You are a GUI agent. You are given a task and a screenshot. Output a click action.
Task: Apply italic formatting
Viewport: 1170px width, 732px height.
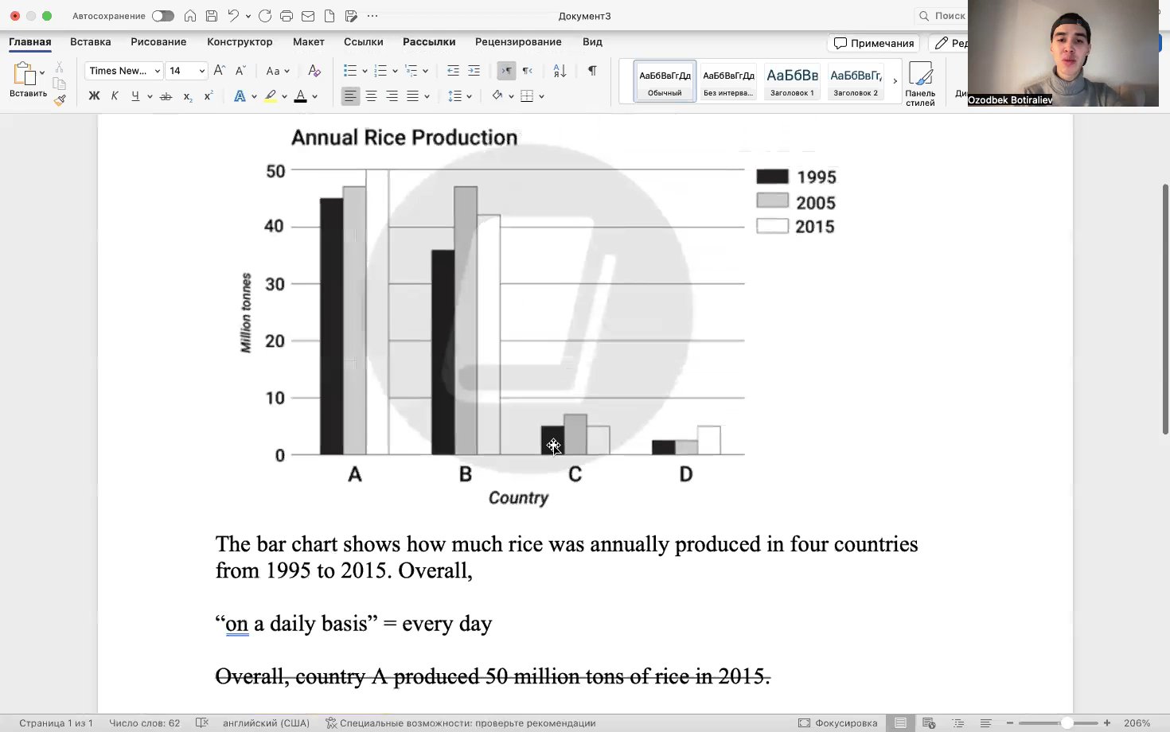[x=114, y=95]
